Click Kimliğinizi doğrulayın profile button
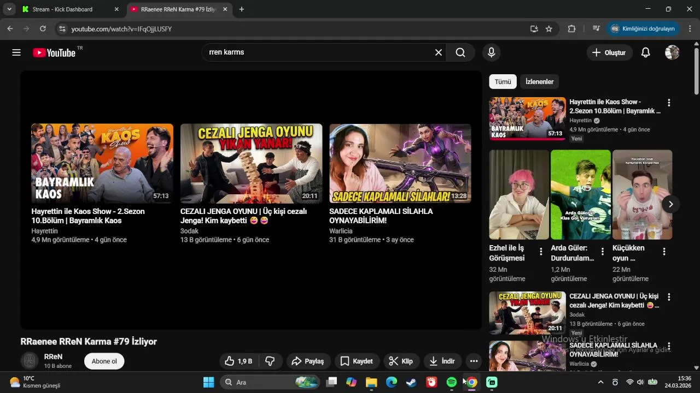The image size is (700, 393). 643,29
